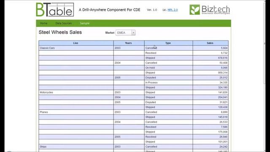
Task: Click the sales value 24,242
Action: (224, 147)
